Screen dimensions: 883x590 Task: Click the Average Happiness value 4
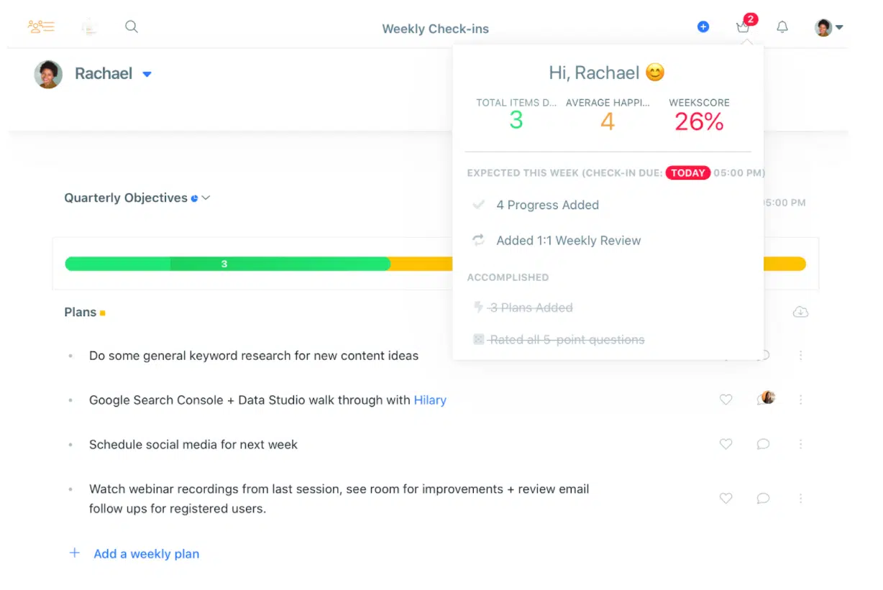608,121
